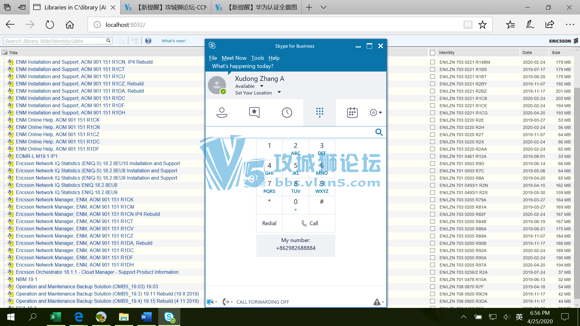Check the box for EN/LZN 701 0461 R12A
580x326 pixels.
tap(433, 156)
